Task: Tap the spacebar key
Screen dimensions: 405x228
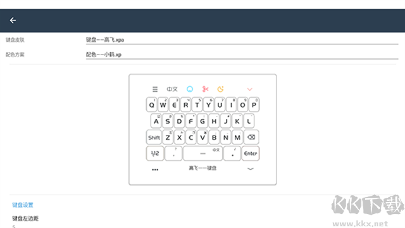Action: [202, 153]
